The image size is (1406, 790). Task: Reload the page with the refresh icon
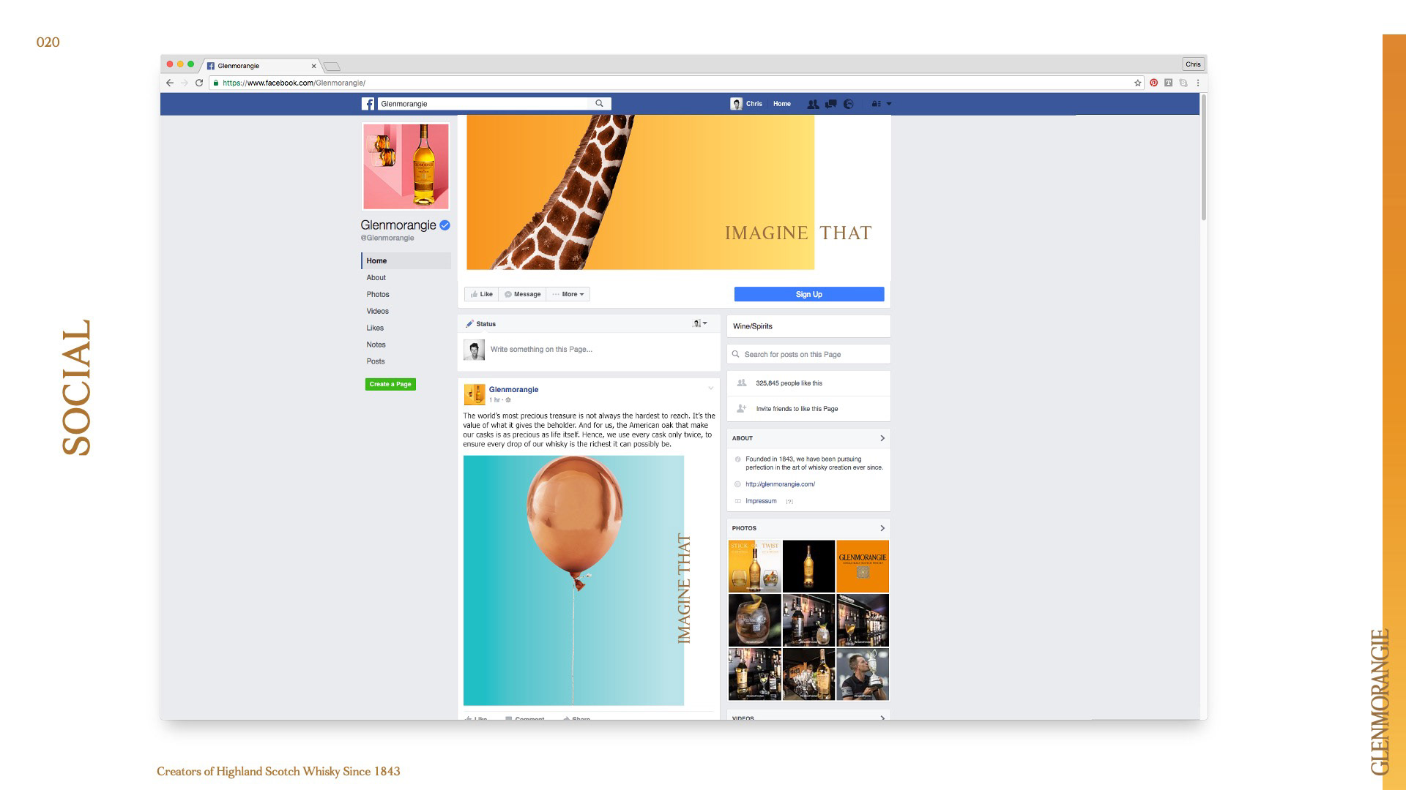198,83
